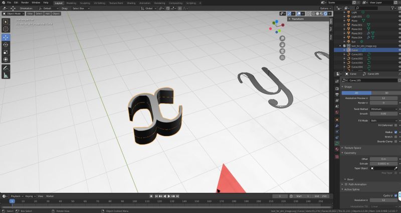
Task: Click the navigation gizmo Z axis ball
Action: 277,21
